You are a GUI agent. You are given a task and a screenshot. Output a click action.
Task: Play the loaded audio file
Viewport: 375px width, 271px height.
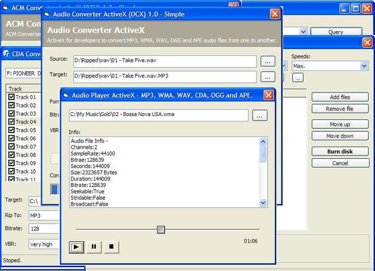76,247
